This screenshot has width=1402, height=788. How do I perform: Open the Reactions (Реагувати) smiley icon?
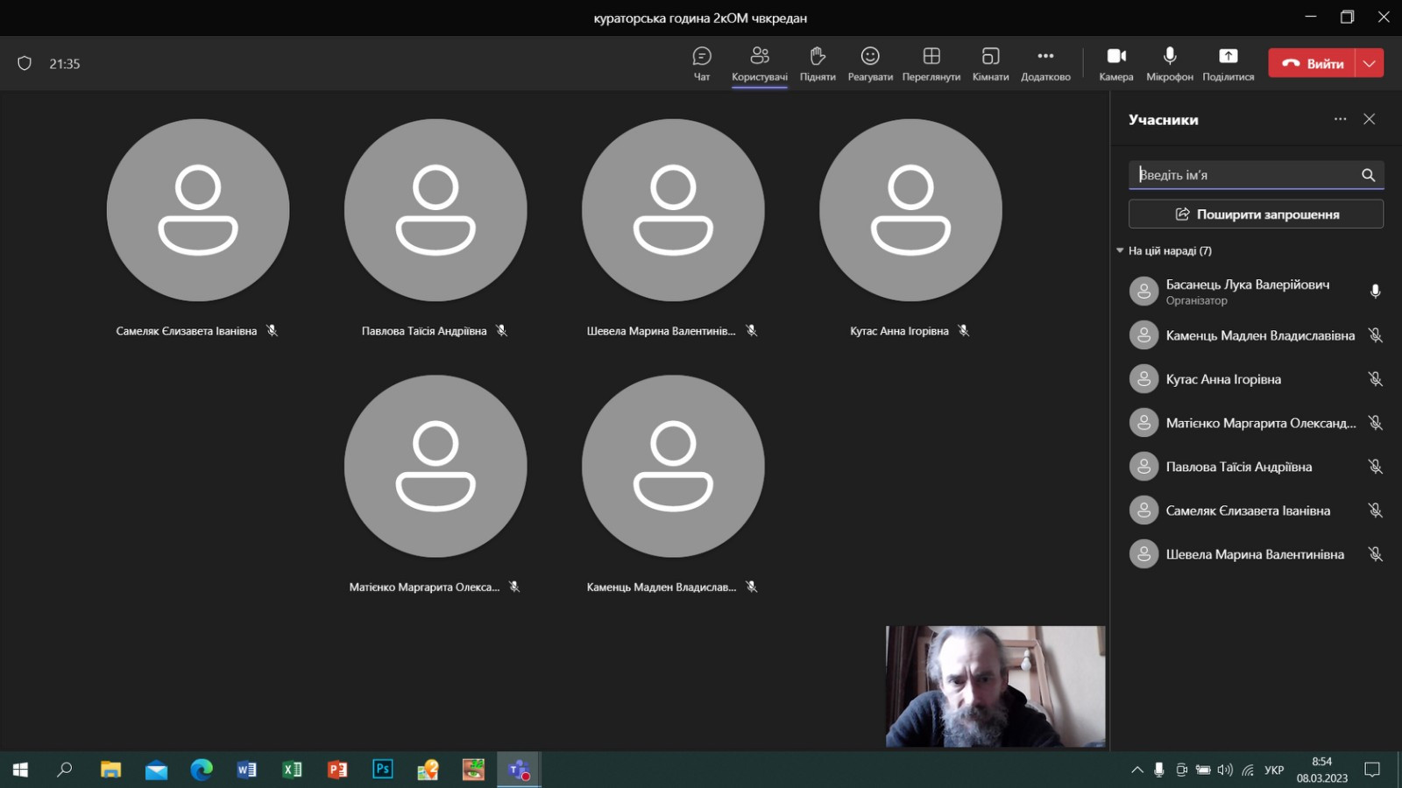click(870, 57)
